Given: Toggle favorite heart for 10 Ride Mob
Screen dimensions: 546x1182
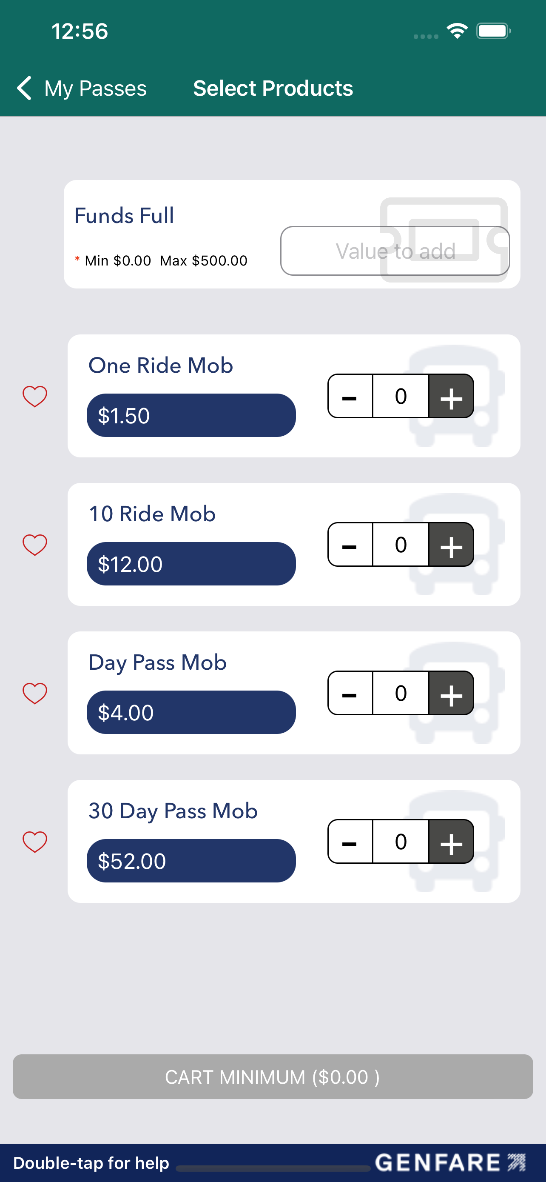Looking at the screenshot, I should pos(35,545).
